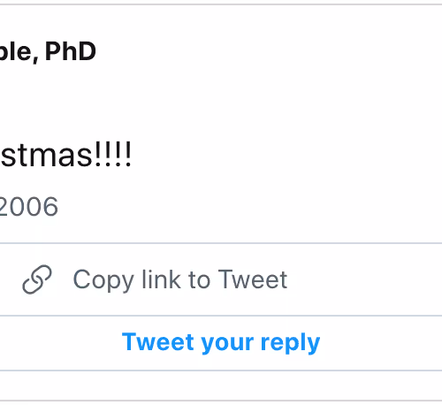Viewport: 442px width, 405px height.
Task: Open the author profile ending in PhD
Action: pos(48,51)
